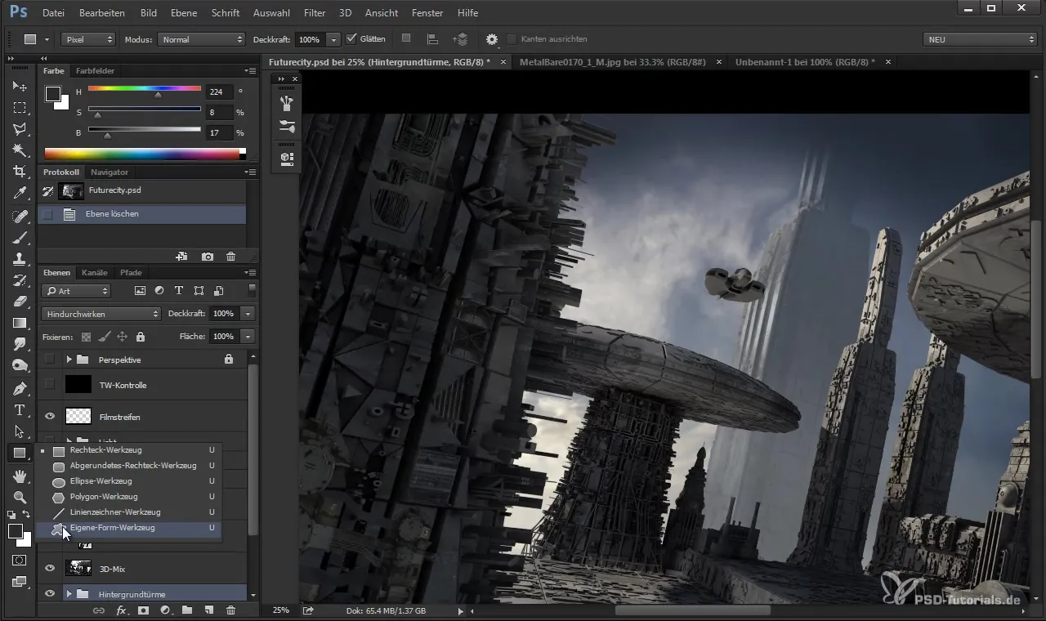Select the Gradient tool
The height and width of the screenshot is (621, 1046).
[20, 323]
